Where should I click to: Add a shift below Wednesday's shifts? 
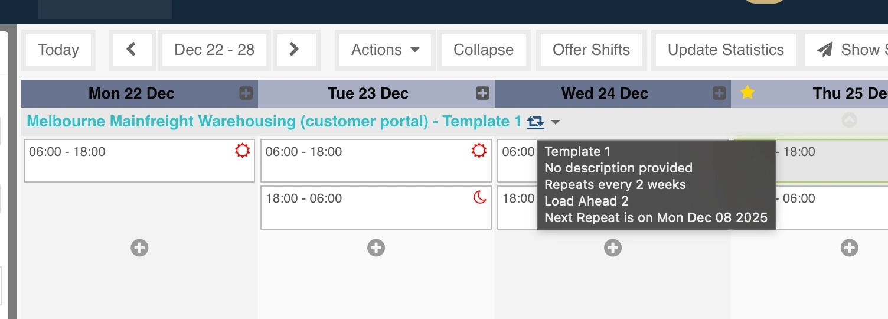pyautogui.click(x=613, y=248)
